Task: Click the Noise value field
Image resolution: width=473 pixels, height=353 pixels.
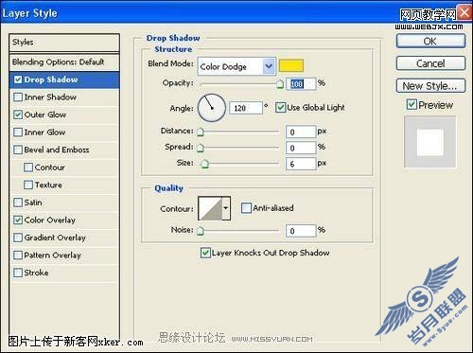Action: tap(301, 231)
